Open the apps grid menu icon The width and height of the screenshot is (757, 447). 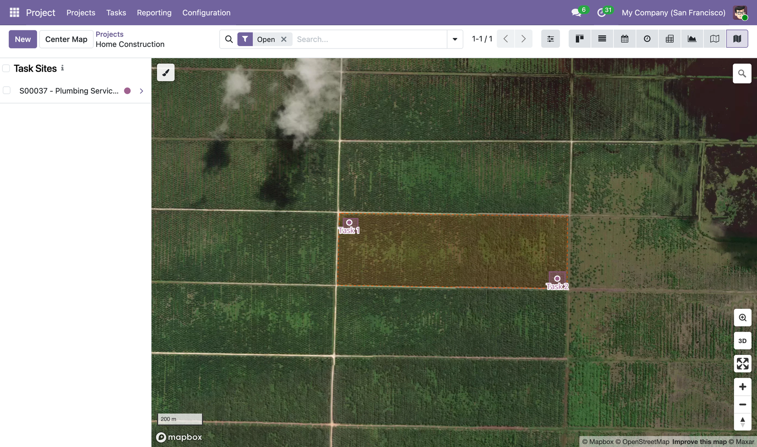click(x=14, y=13)
